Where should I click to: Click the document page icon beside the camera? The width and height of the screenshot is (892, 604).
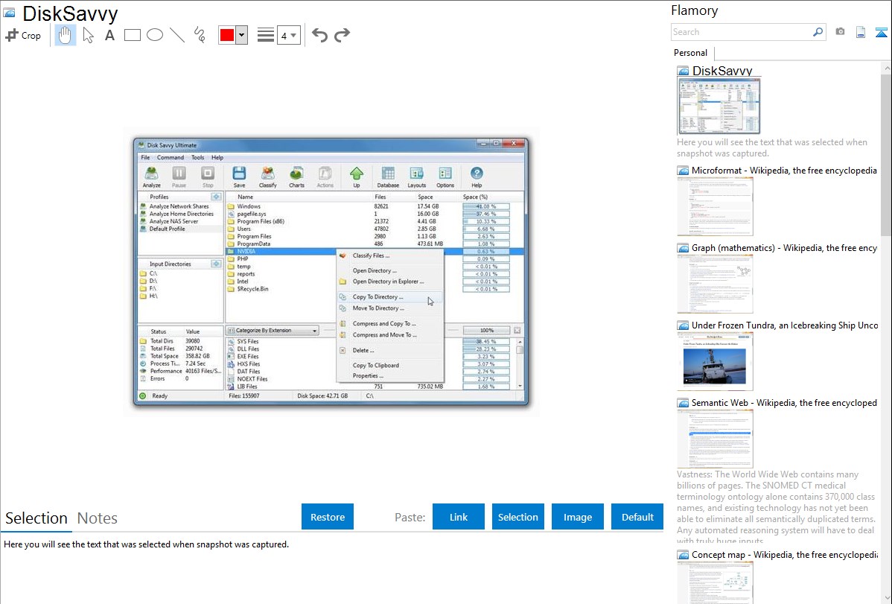861,32
